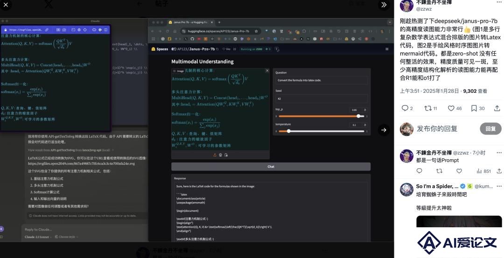
Task: Reload the Hugging Face page
Action: [x=168, y=31]
